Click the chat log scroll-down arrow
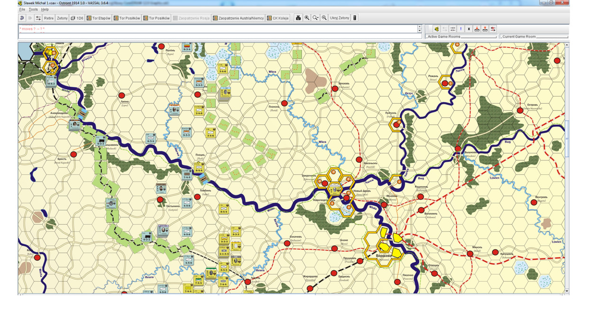Viewport: 607px width, 328px height. [420, 31]
